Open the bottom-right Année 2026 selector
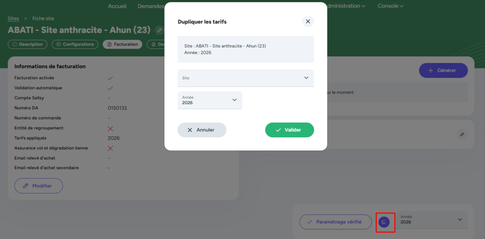Image resolution: width=485 pixels, height=239 pixels. pos(431,220)
